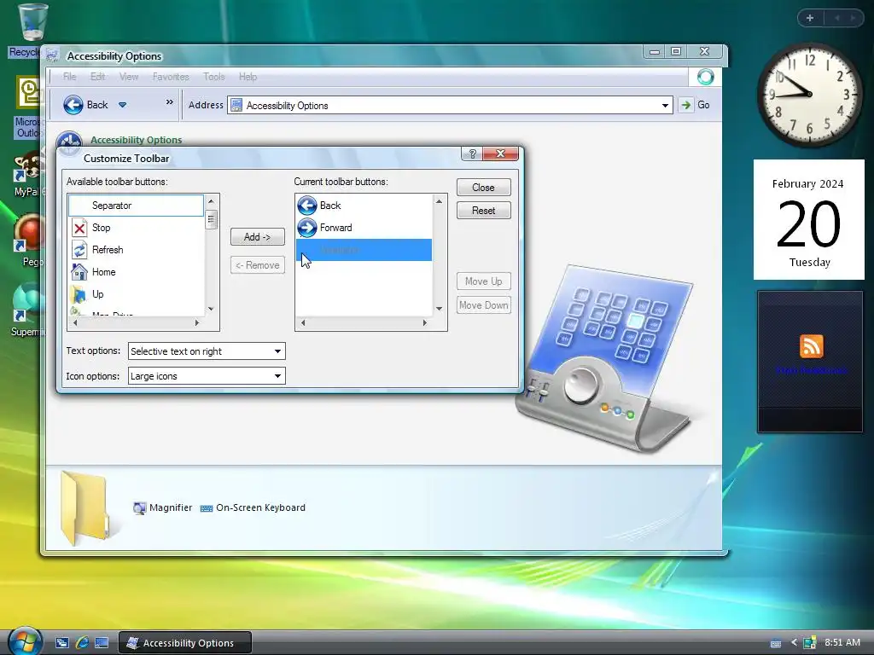Image resolution: width=874 pixels, height=655 pixels.
Task: Click Accessibility Options taskbar button
Action: [x=185, y=643]
